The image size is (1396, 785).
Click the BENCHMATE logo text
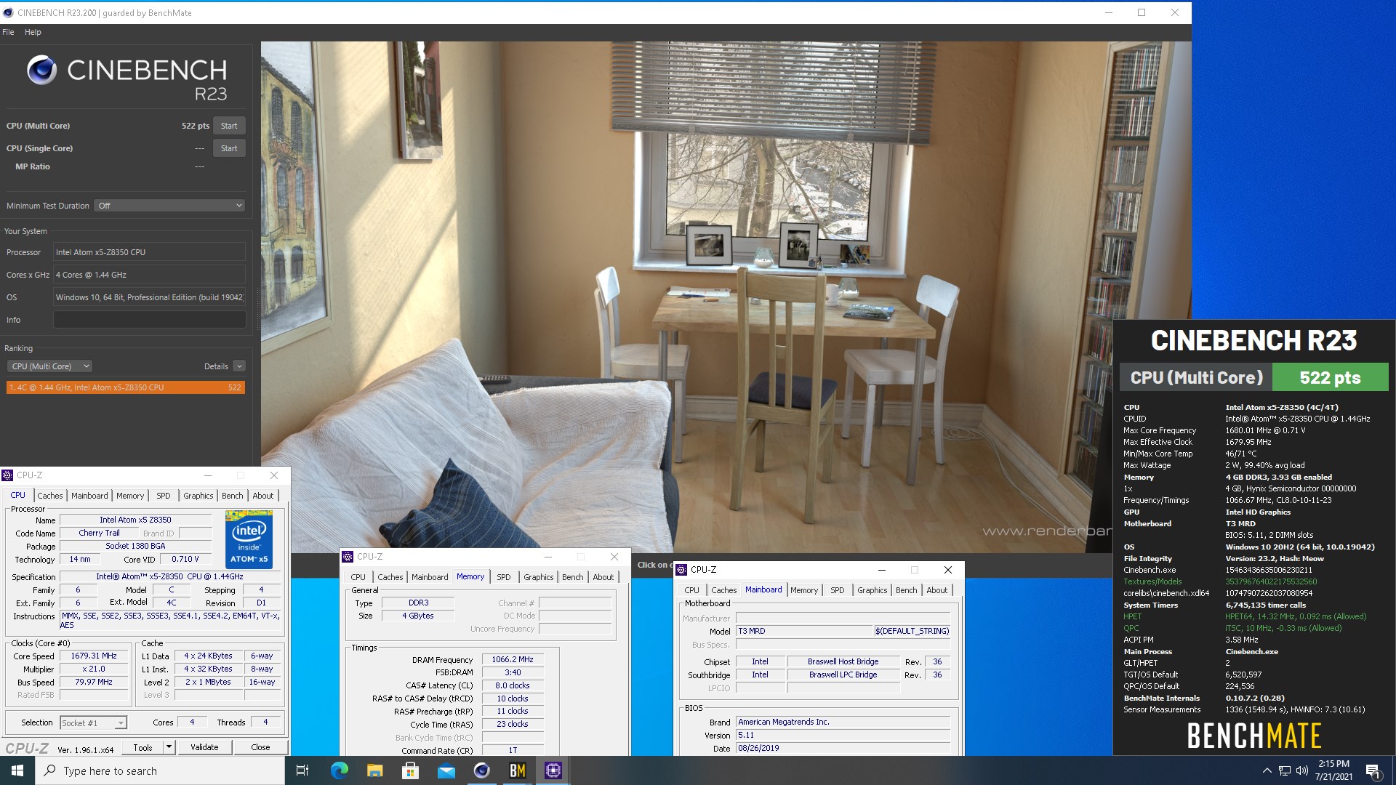click(1254, 736)
